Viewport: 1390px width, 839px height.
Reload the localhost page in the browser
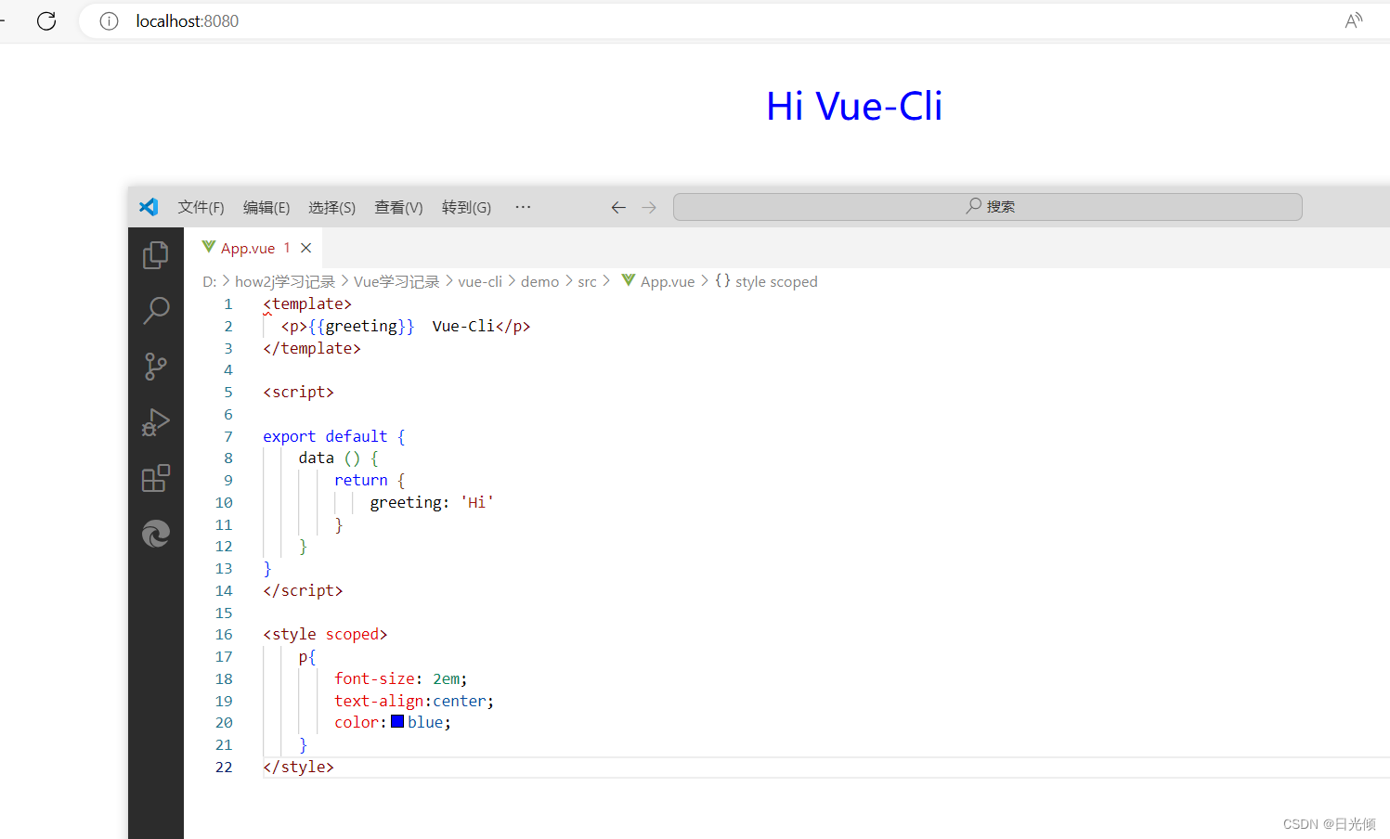coord(46,20)
